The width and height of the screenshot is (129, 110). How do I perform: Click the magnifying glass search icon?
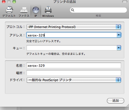(73, 10)
